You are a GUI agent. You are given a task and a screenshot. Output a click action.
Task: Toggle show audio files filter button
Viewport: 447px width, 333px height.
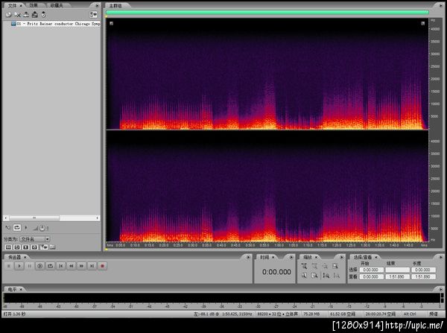(x=8, y=247)
